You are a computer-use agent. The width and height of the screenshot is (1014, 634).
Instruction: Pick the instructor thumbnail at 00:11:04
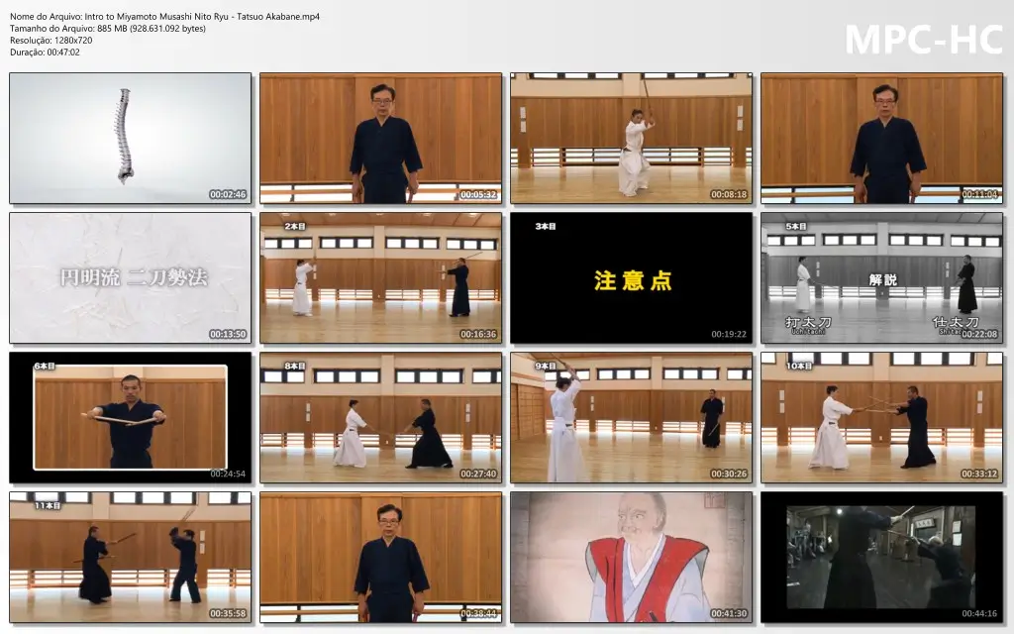[x=882, y=139]
